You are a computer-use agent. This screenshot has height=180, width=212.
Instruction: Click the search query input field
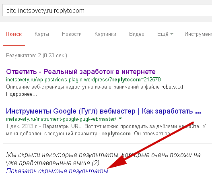click(x=107, y=10)
